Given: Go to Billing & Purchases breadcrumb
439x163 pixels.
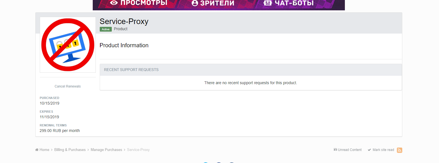Looking at the screenshot, I should click(70, 150).
